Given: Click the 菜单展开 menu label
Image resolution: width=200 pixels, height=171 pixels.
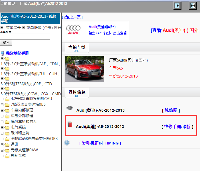Looking at the screenshot, I should [x=13, y=28].
